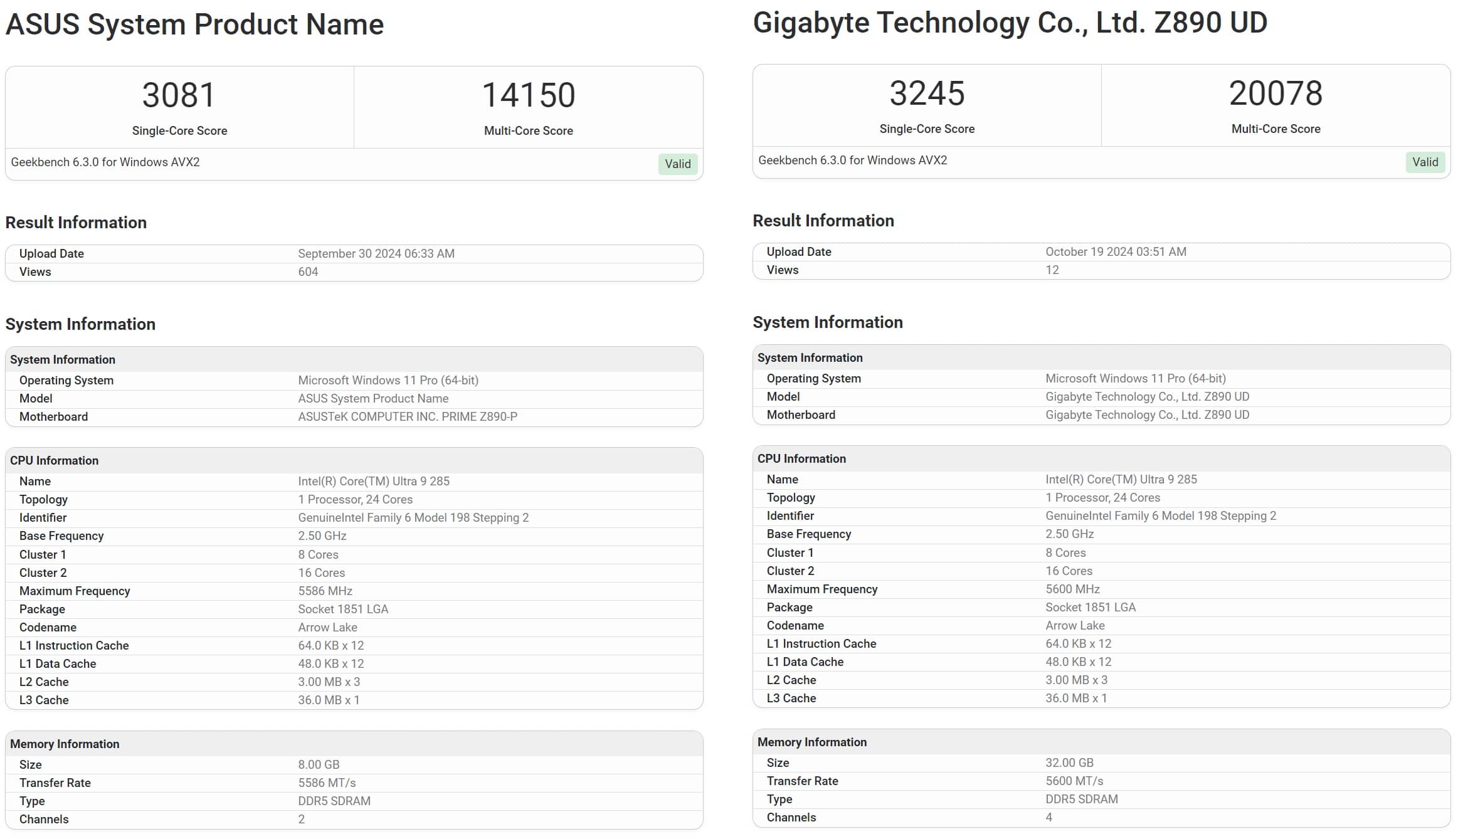Click the Valid badge in ASUS result
Viewport: 1463px width, 839px height.
[x=677, y=164]
